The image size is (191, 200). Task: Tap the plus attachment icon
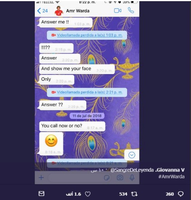(41, 178)
